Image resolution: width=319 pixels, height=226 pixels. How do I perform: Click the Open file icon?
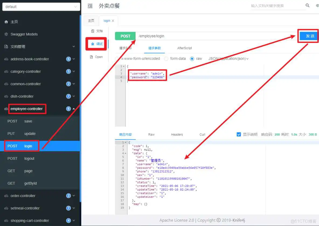pos(92,57)
